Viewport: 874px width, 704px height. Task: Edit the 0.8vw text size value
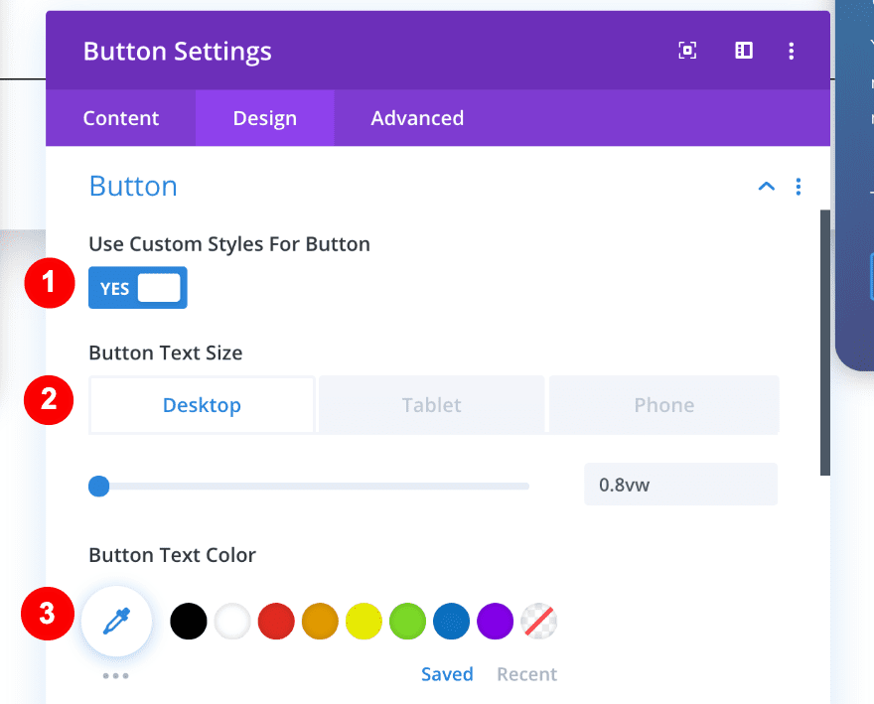pyautogui.click(x=680, y=484)
